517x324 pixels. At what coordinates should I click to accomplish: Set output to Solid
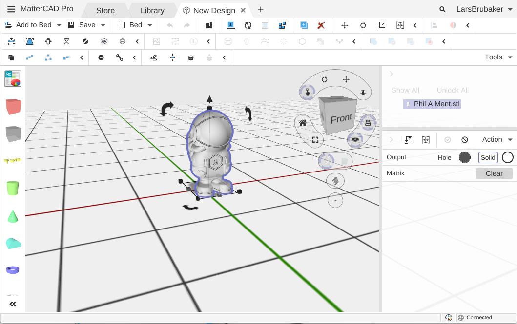click(x=488, y=157)
